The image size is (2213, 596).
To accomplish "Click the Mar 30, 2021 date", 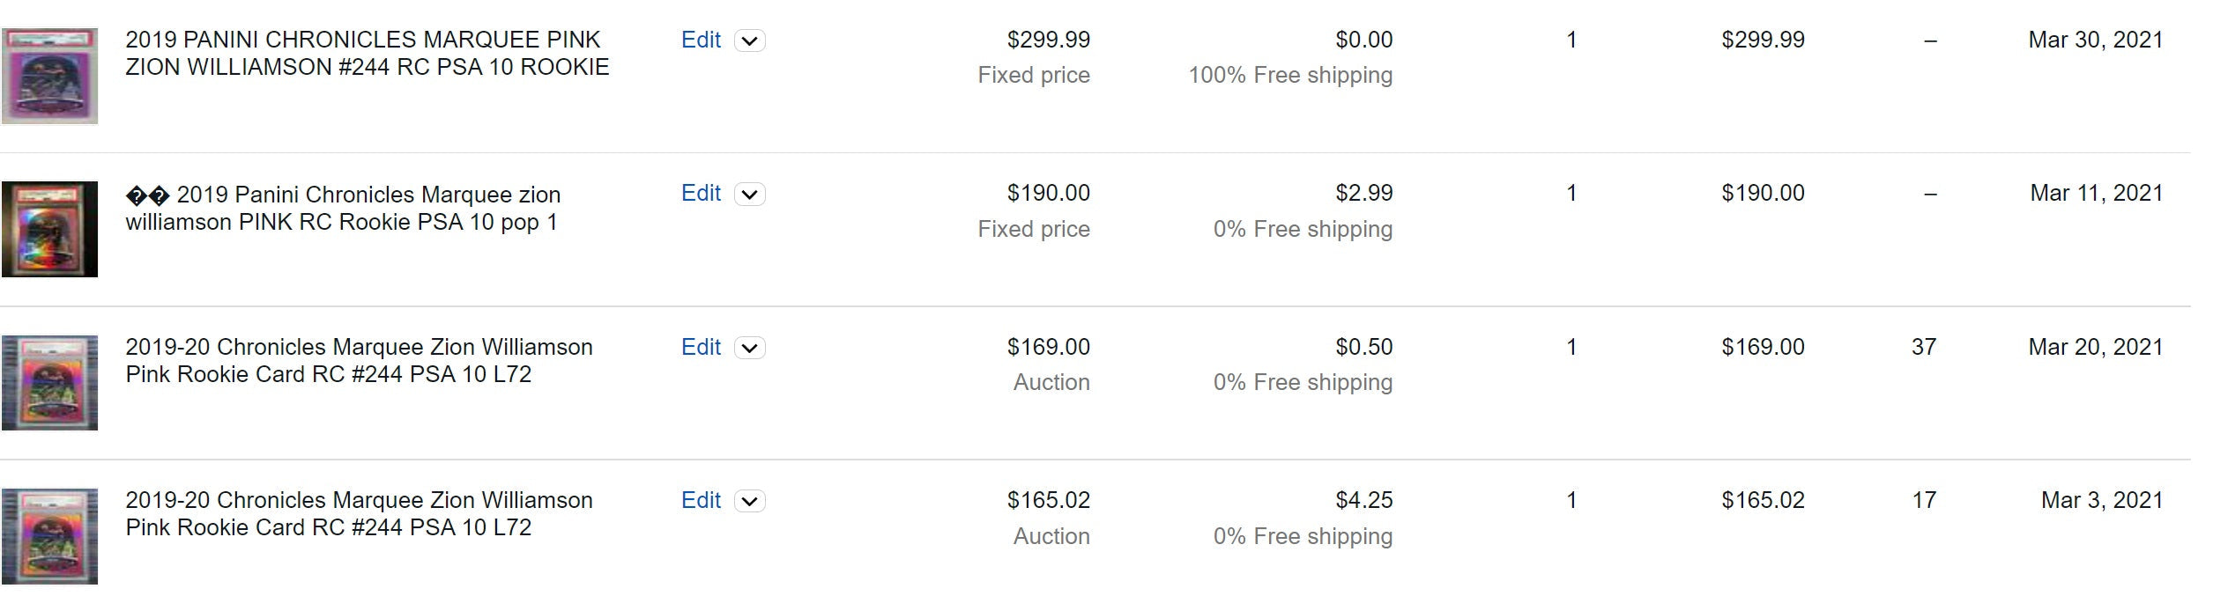I will pyautogui.click(x=2095, y=40).
